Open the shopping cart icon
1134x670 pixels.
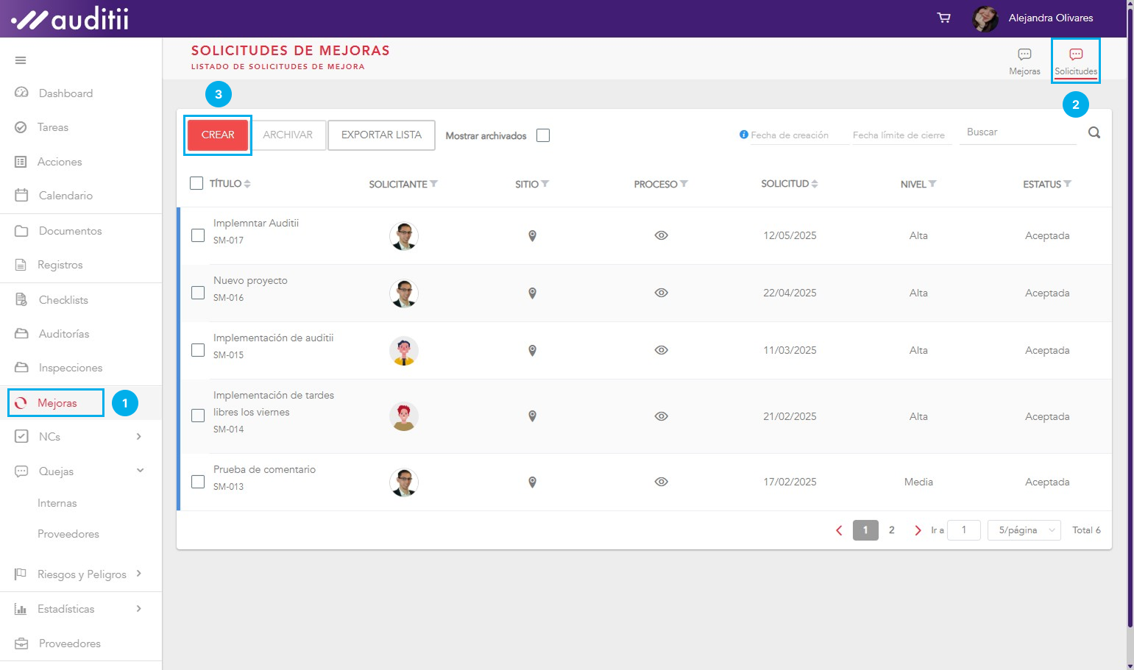943,18
